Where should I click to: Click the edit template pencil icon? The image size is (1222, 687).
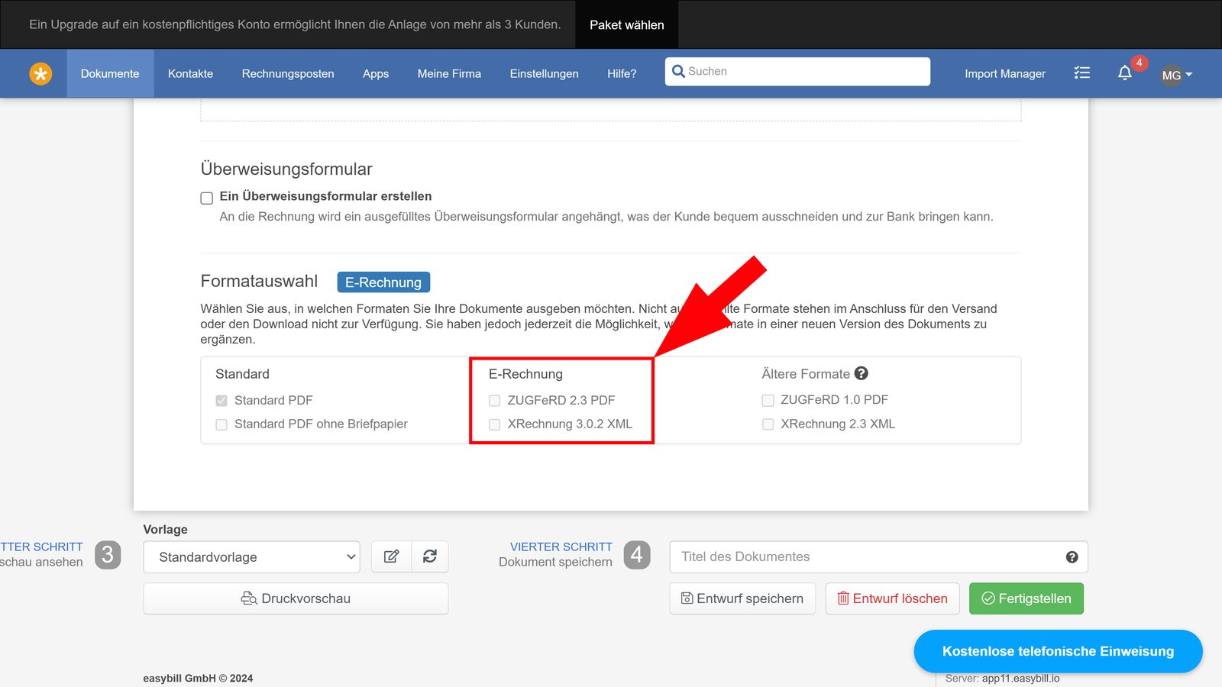pos(391,556)
